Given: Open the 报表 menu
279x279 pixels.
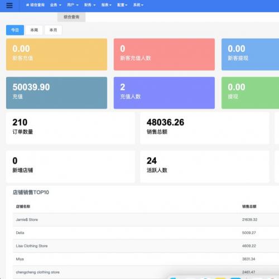Looking at the screenshot, I should point(106,5).
